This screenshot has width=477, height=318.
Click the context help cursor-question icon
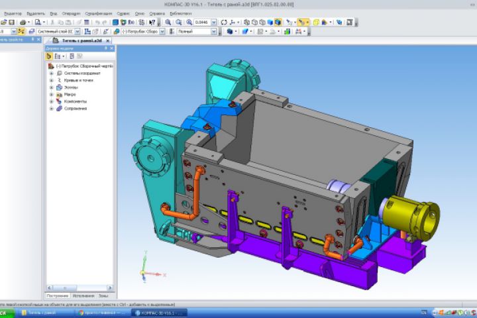click(x=152, y=23)
